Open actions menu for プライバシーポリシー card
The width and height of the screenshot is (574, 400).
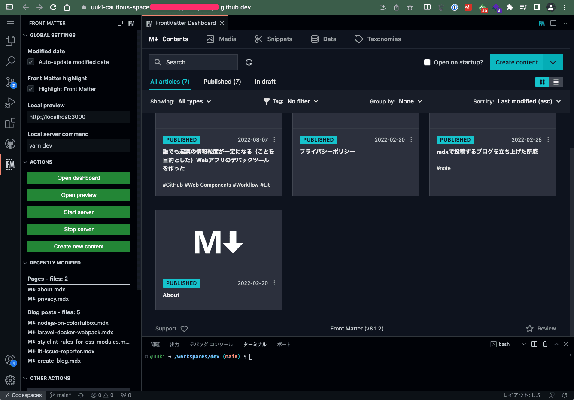click(x=411, y=139)
